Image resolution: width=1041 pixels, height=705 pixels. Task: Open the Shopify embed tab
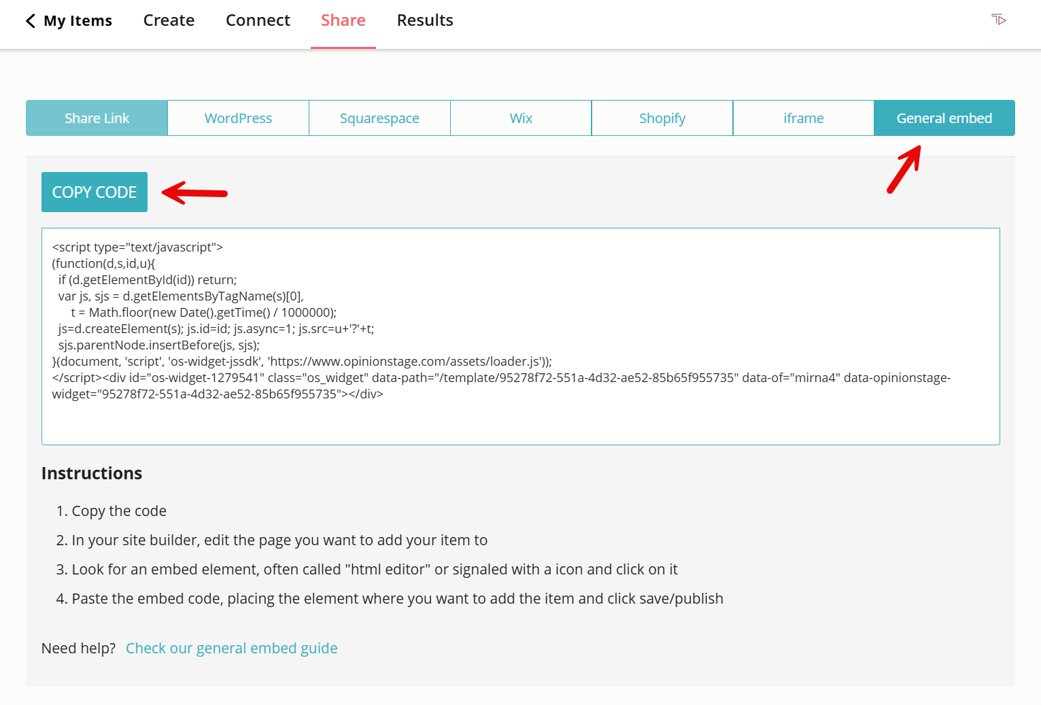[x=662, y=118]
